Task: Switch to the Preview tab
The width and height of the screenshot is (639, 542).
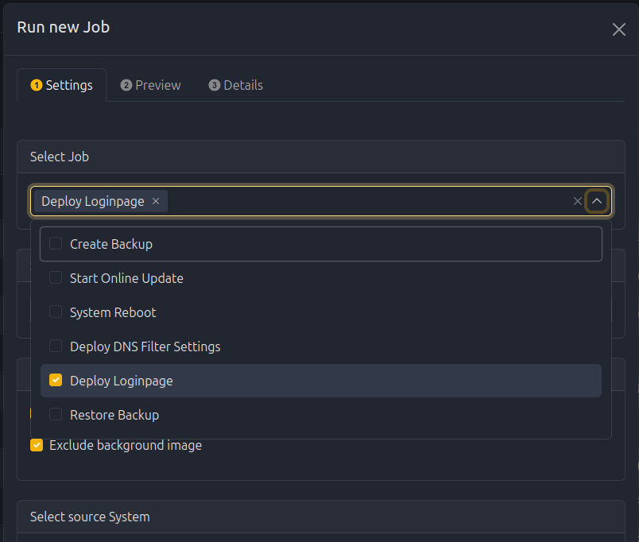Action: tap(151, 85)
